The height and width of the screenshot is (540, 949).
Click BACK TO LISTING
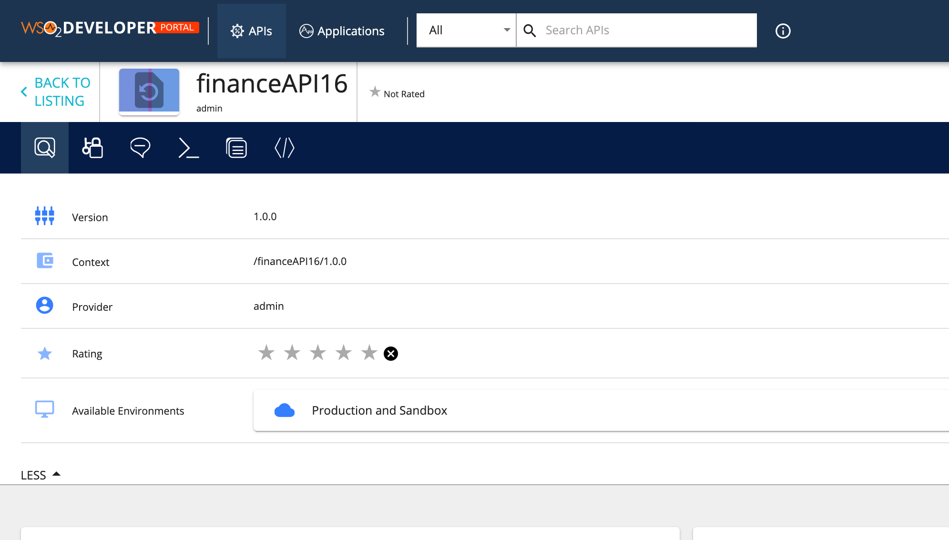click(x=62, y=91)
